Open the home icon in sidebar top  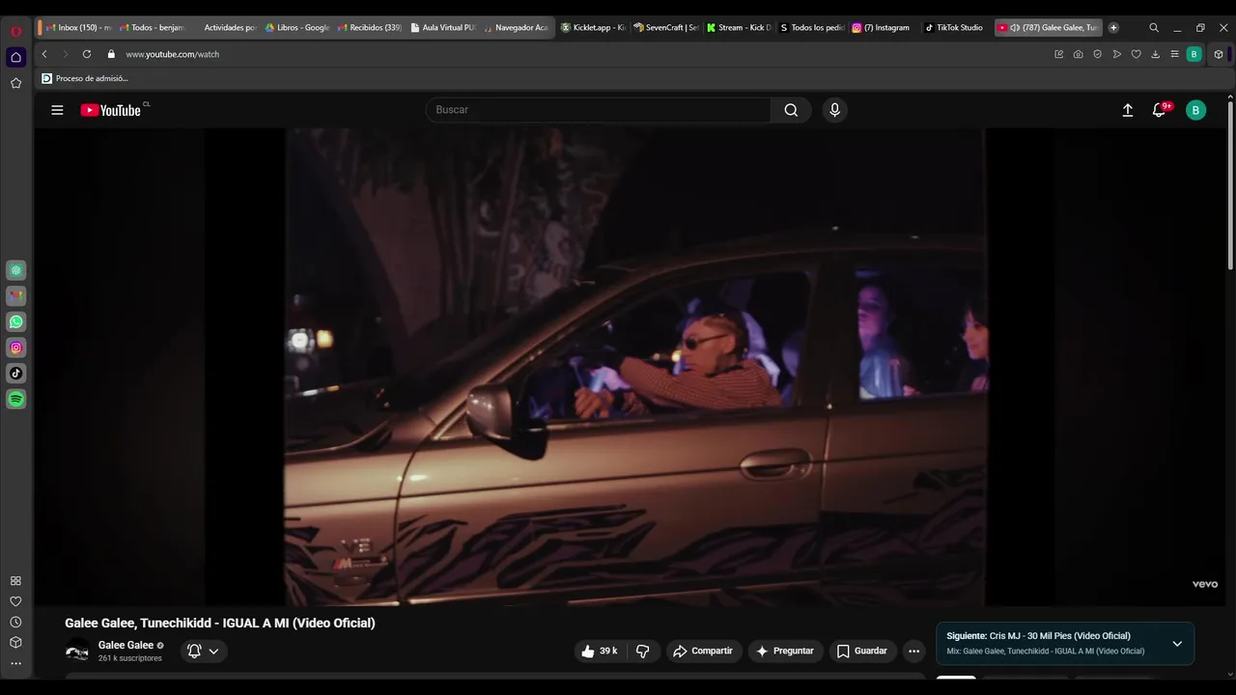[x=15, y=57]
